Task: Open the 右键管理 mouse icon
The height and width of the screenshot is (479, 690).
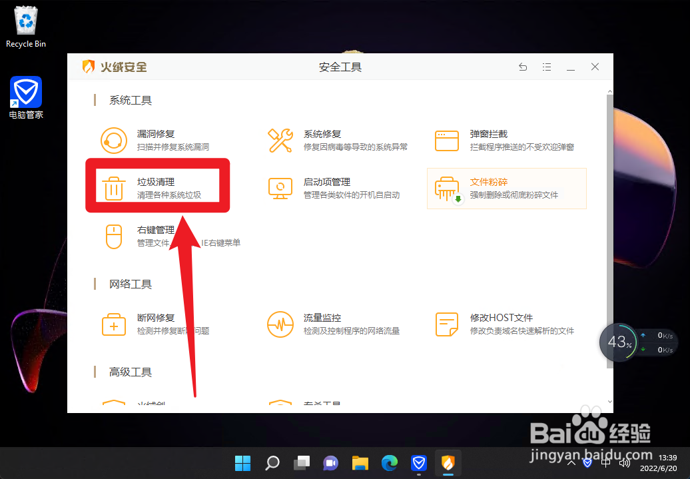Action: [113, 237]
